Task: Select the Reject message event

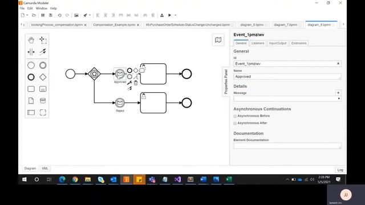Action: [120, 102]
